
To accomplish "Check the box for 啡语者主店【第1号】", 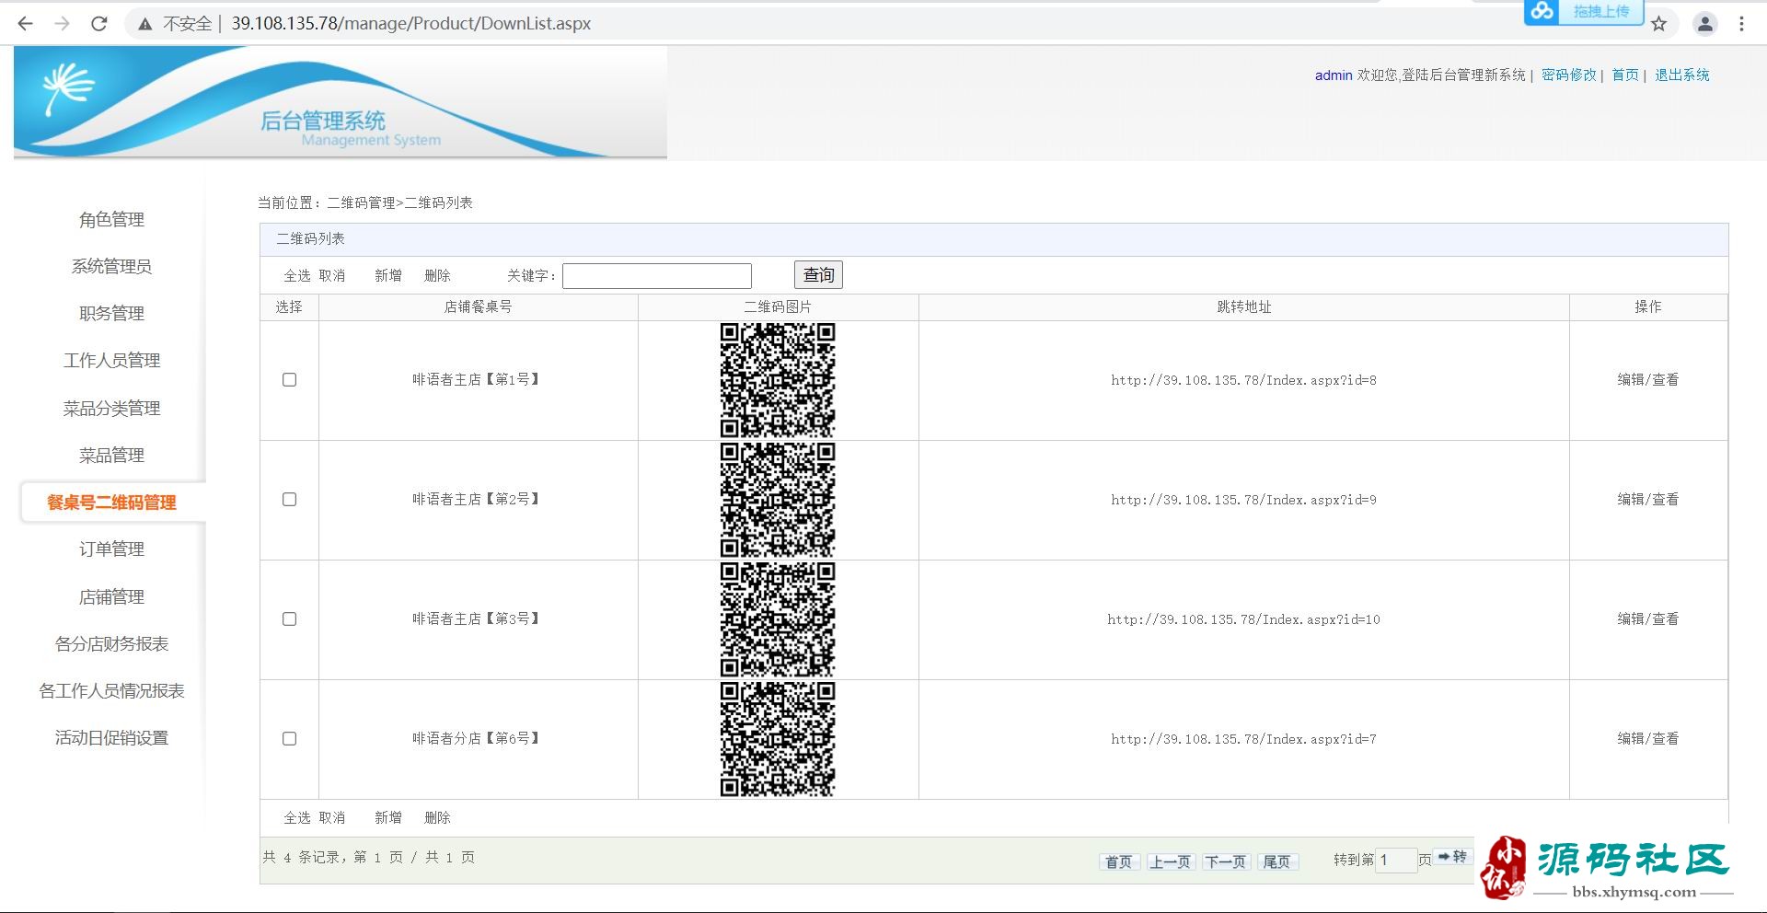I will (289, 379).
